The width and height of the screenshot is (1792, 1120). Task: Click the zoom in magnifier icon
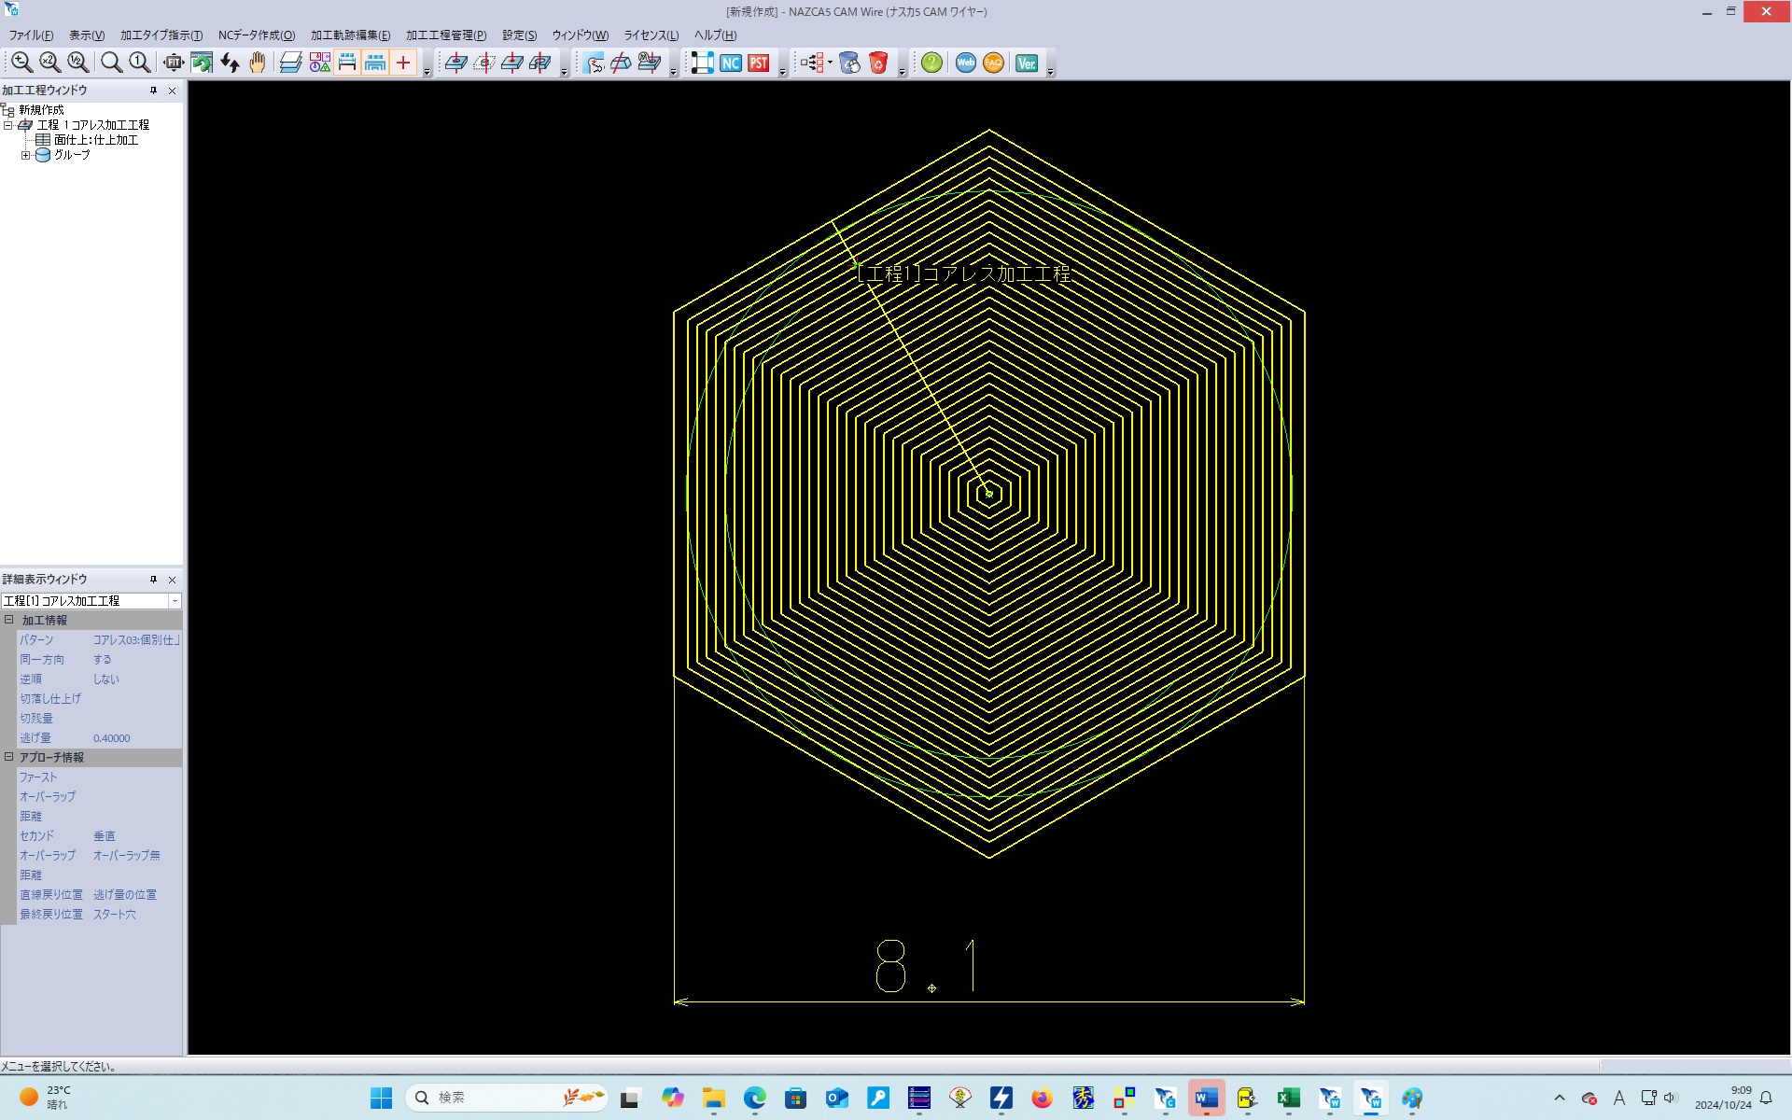coord(21,63)
